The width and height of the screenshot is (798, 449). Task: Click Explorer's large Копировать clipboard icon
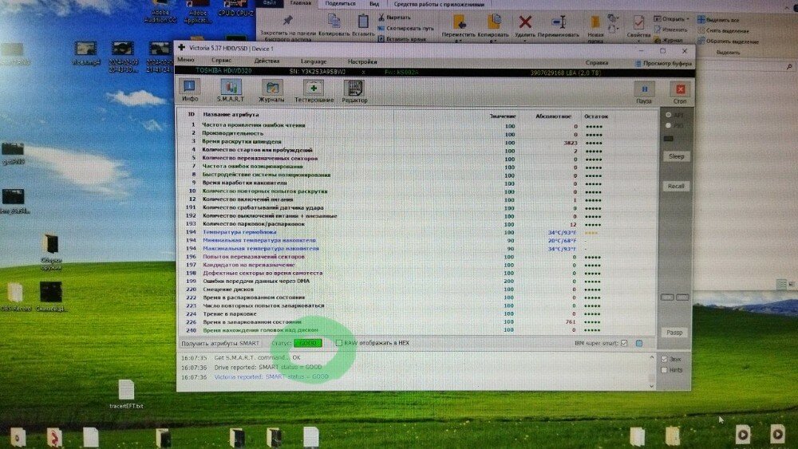(334, 21)
